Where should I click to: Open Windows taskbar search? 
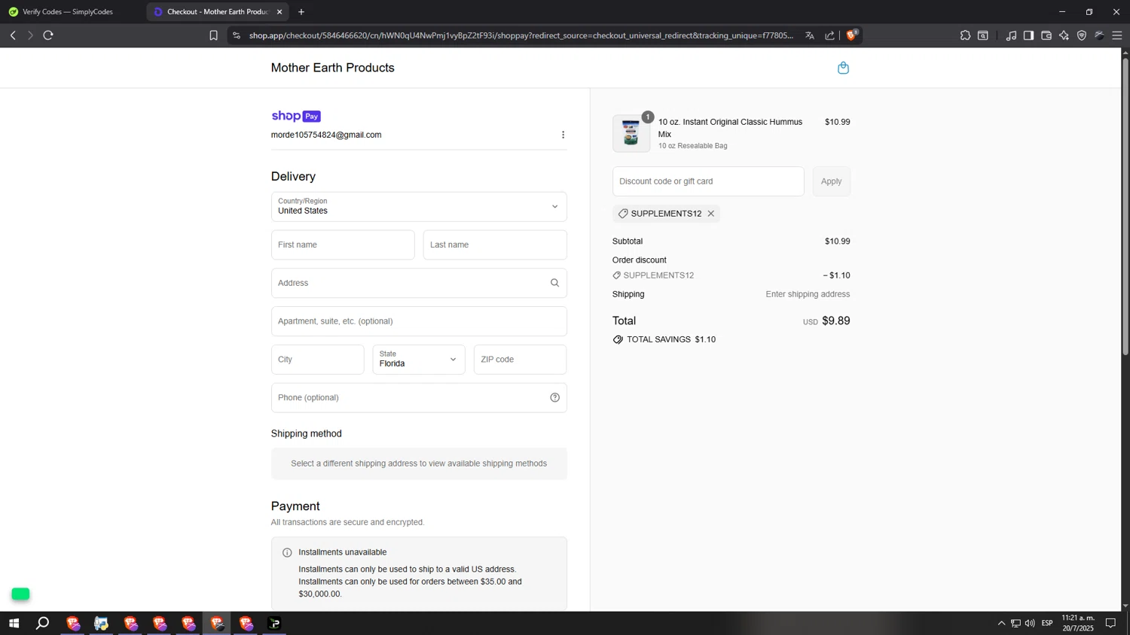pos(43,623)
